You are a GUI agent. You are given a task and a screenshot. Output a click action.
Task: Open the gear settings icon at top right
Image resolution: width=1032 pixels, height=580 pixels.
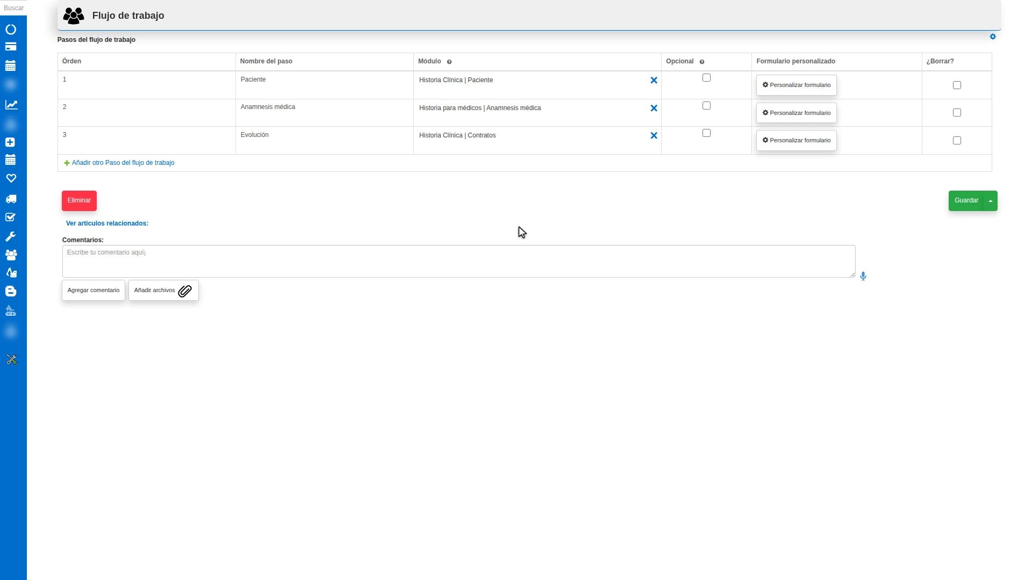pos(993,37)
